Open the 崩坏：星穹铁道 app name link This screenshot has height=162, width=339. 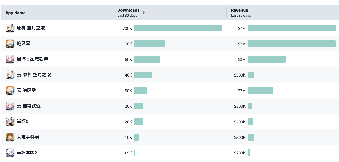(x=32, y=59)
